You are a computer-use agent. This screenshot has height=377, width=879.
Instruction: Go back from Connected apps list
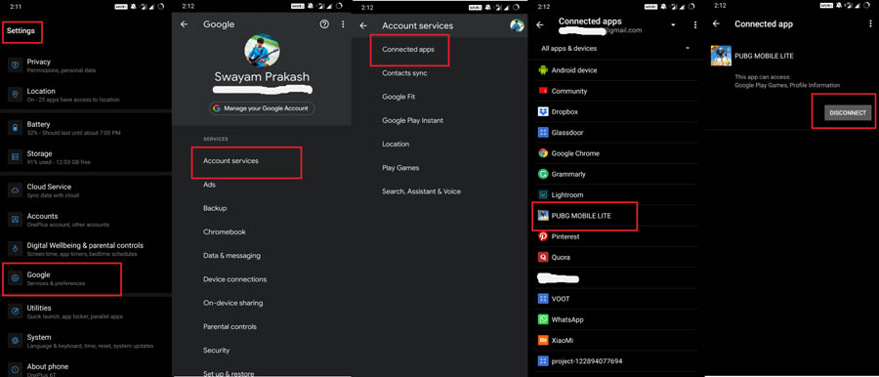(x=540, y=25)
